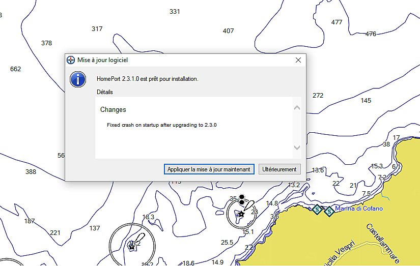The height and width of the screenshot is (266, 420).
Task: Click depth sounding 221 on the map
Action: click(55, 233)
